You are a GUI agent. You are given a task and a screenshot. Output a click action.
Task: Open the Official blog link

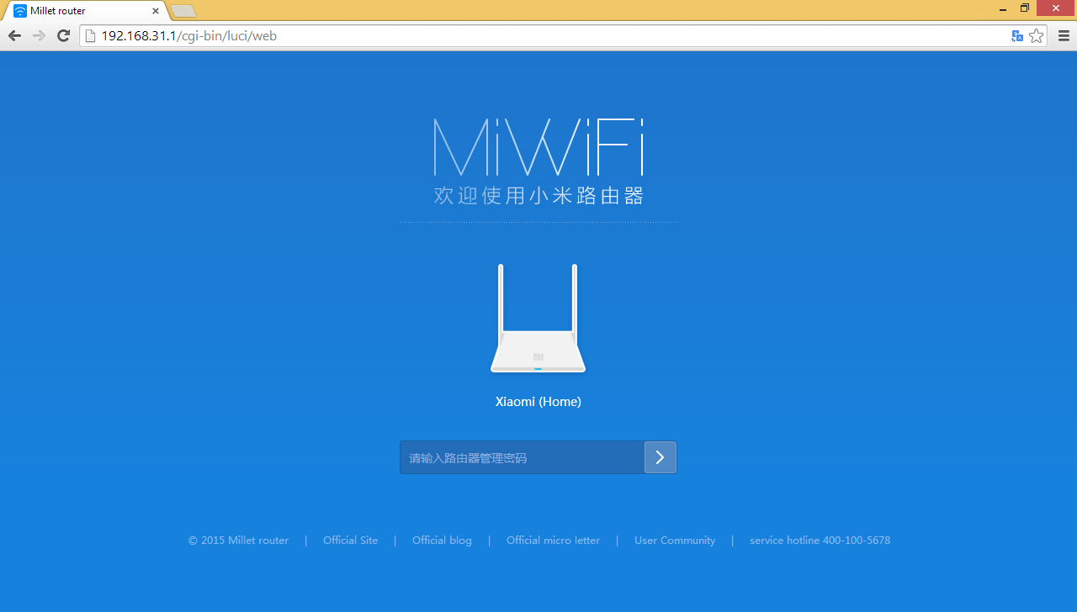click(442, 541)
